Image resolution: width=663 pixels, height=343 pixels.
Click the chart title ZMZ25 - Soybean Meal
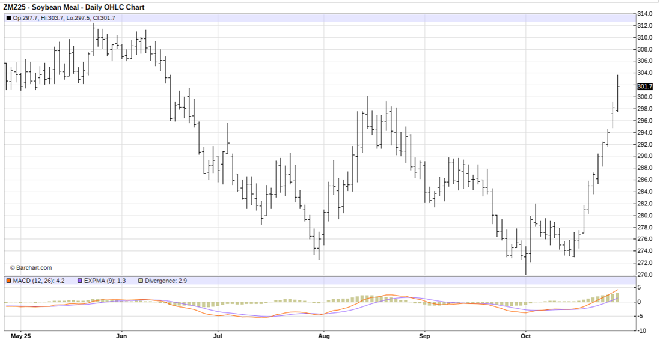tap(73, 7)
